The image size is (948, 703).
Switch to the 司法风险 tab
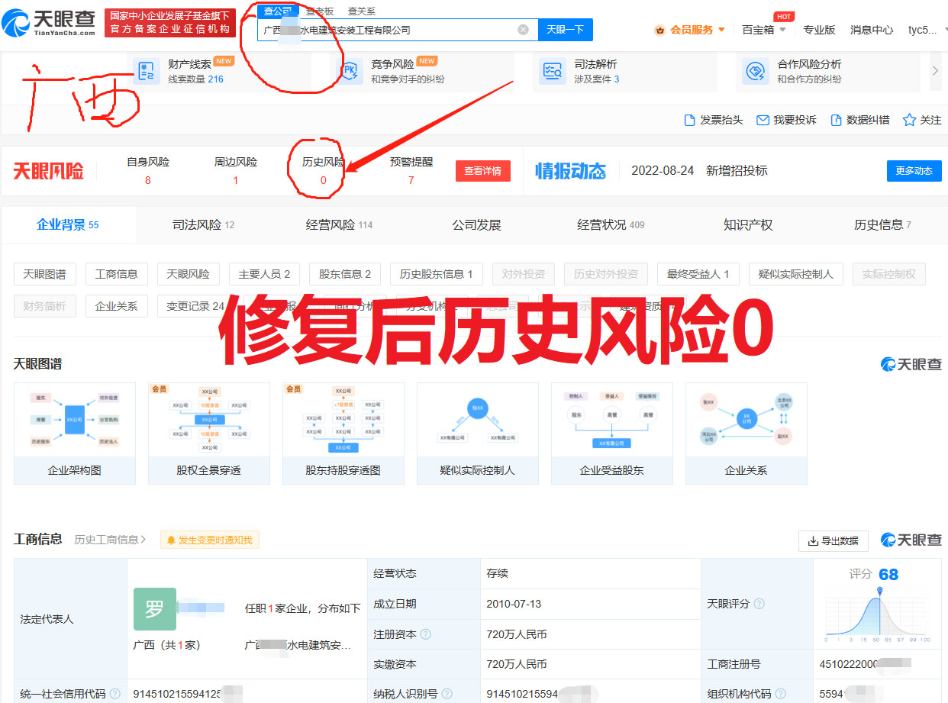tap(203, 225)
